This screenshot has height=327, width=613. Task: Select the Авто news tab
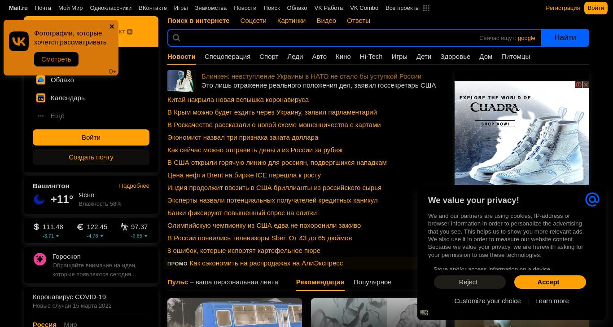coord(320,57)
